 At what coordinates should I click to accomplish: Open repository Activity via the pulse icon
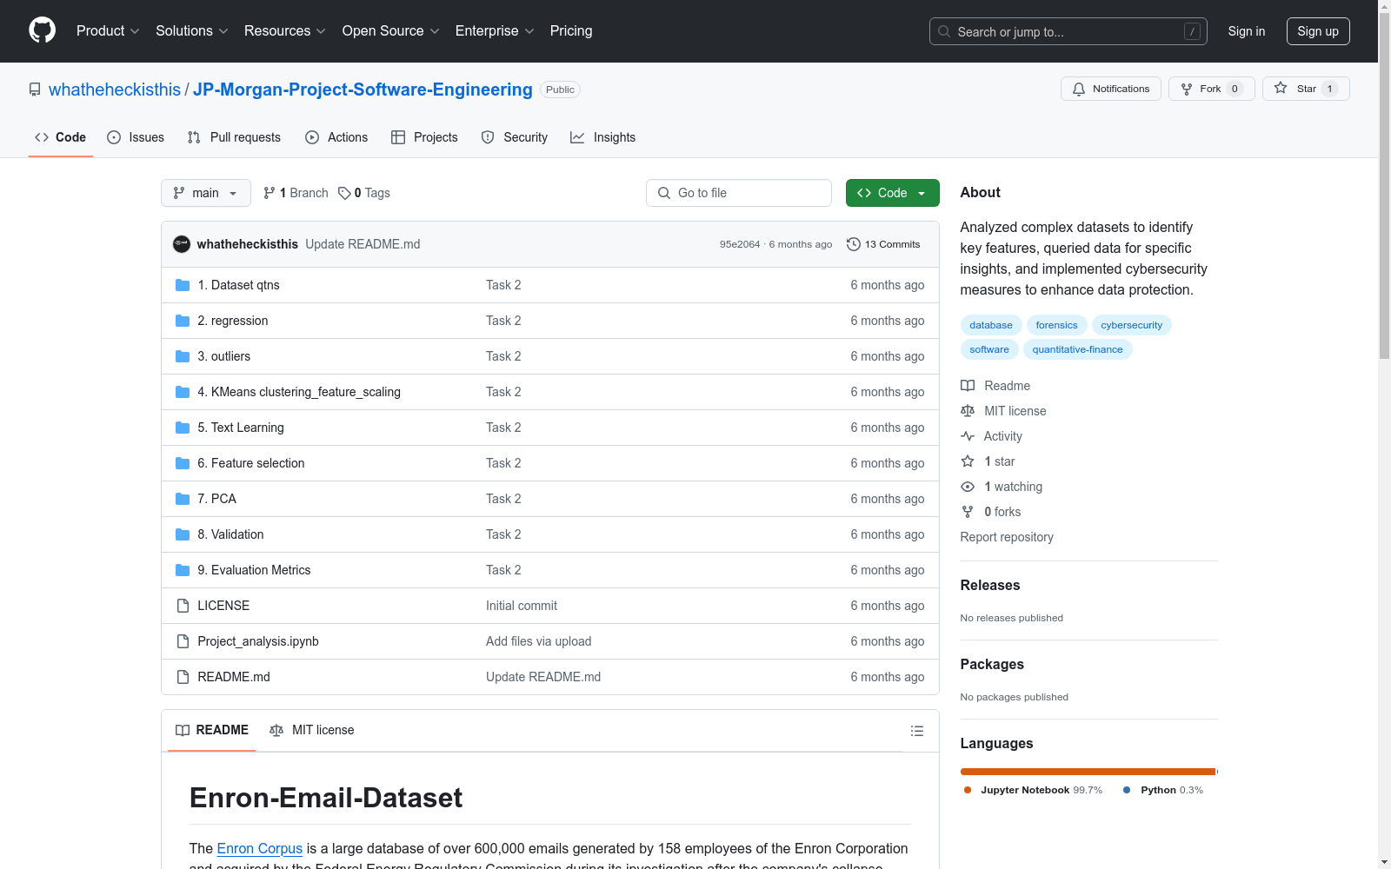[x=967, y=435]
